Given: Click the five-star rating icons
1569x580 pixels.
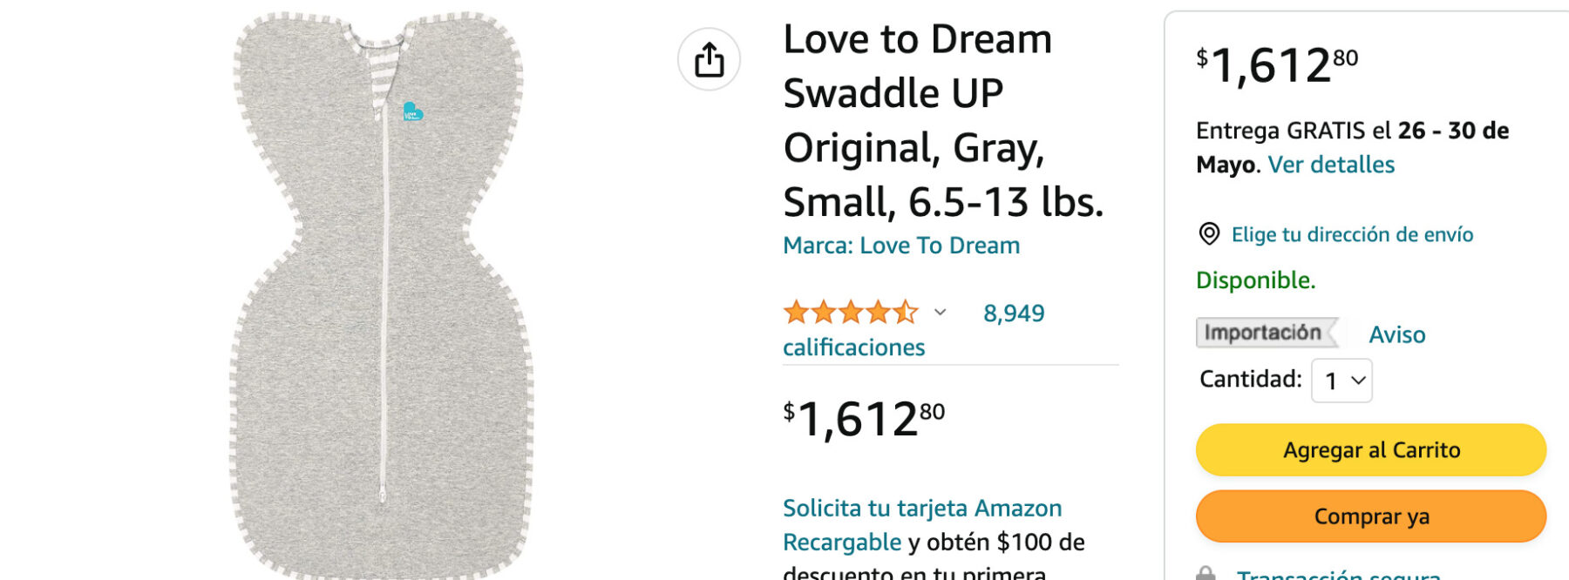Looking at the screenshot, I should point(850,312).
